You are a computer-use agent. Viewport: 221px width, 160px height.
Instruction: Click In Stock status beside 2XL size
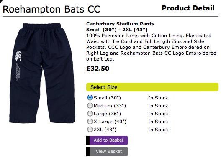click(x=158, y=130)
